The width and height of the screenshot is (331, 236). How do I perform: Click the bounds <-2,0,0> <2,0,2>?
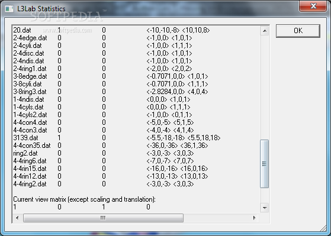[x=169, y=69]
